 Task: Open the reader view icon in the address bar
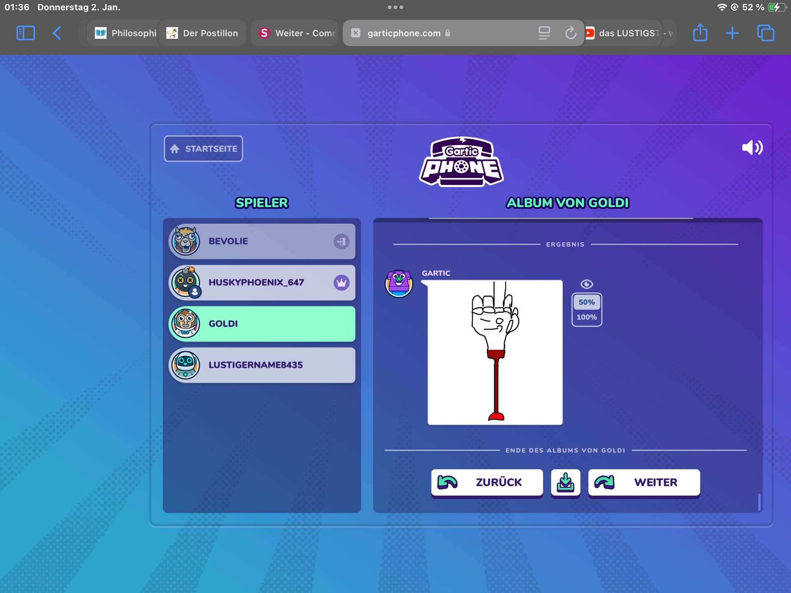(x=544, y=33)
